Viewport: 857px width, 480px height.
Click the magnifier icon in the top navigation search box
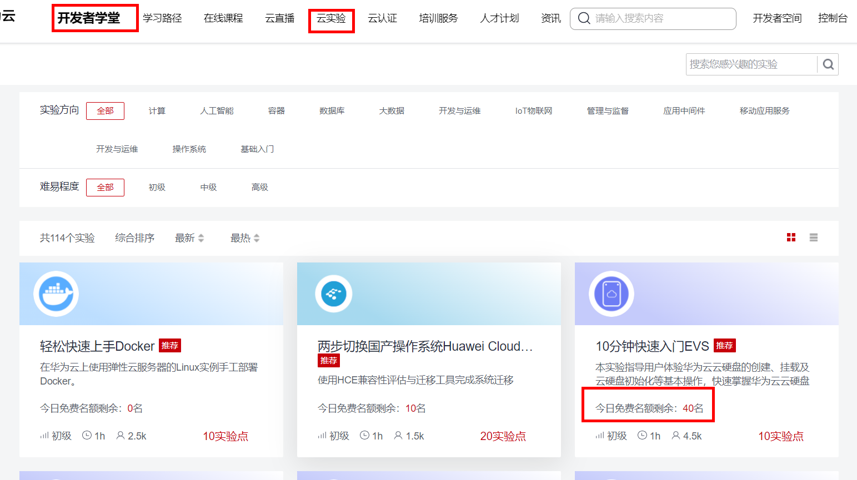tap(584, 18)
